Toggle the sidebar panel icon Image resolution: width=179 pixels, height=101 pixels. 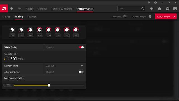(175, 9)
